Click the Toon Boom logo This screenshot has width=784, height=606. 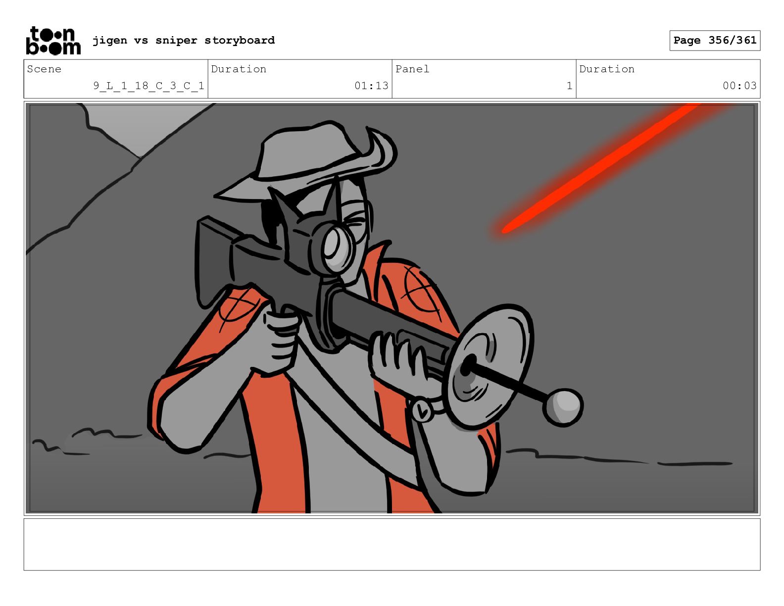click(53, 40)
